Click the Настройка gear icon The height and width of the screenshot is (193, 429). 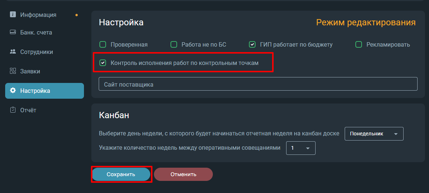(x=13, y=91)
